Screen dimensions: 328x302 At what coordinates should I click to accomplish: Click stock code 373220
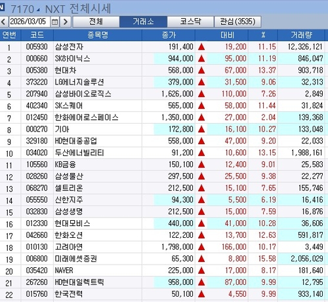coord(37,82)
